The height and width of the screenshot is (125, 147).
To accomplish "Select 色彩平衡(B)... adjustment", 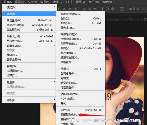I will (80, 44).
